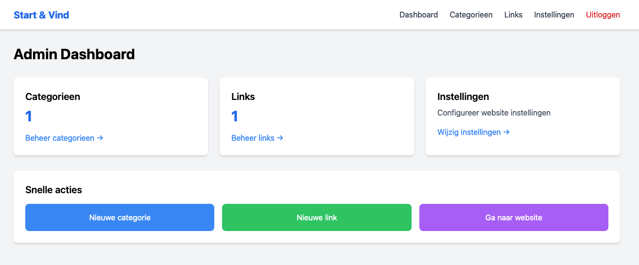Screen dimensions: 639x265
Task: Click the Start & Vind logo
Action: 41,15
